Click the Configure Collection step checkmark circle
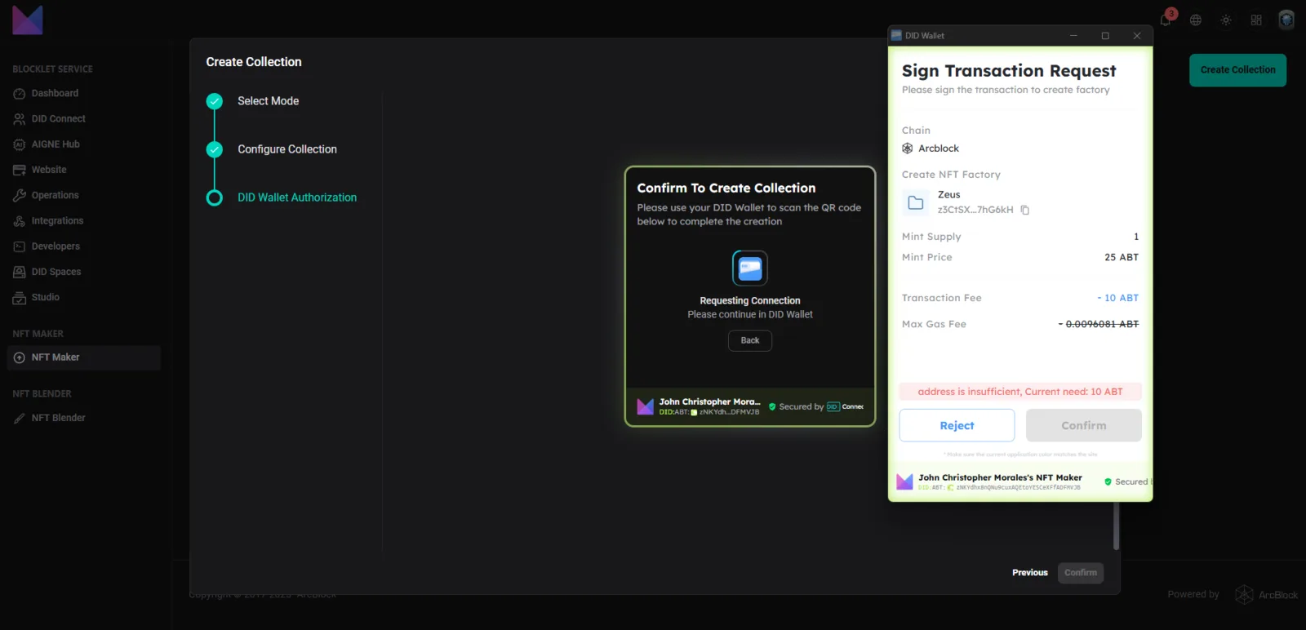 tap(215, 149)
